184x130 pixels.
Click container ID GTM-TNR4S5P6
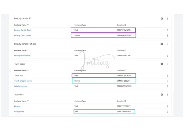[124, 112]
